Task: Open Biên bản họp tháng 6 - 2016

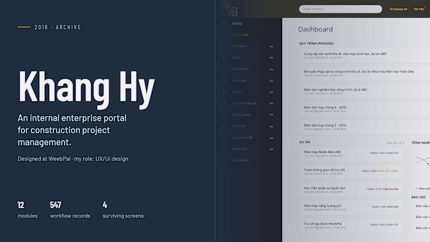Action: pyautogui.click(x=364, y=109)
